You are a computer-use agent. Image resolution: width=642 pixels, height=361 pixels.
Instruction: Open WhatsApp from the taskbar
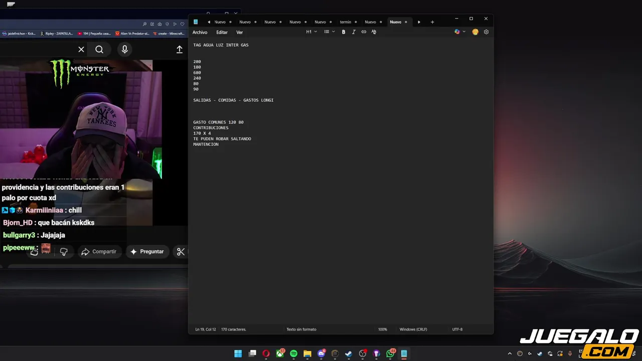(x=391, y=353)
